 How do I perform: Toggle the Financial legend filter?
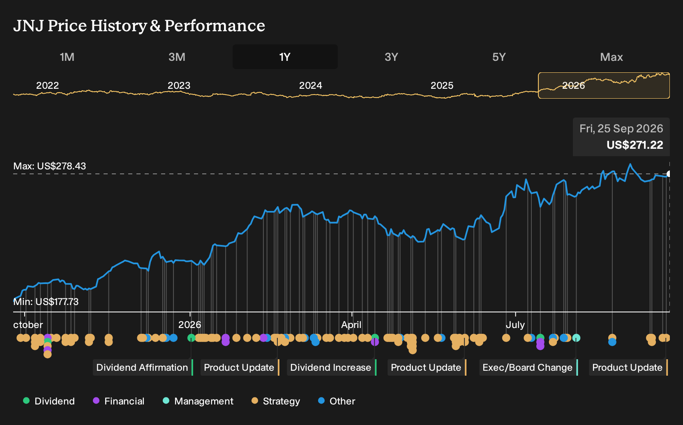click(118, 401)
